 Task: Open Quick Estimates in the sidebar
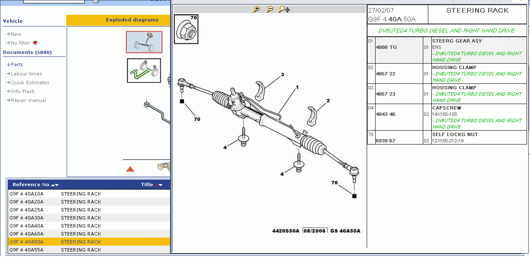pos(30,83)
